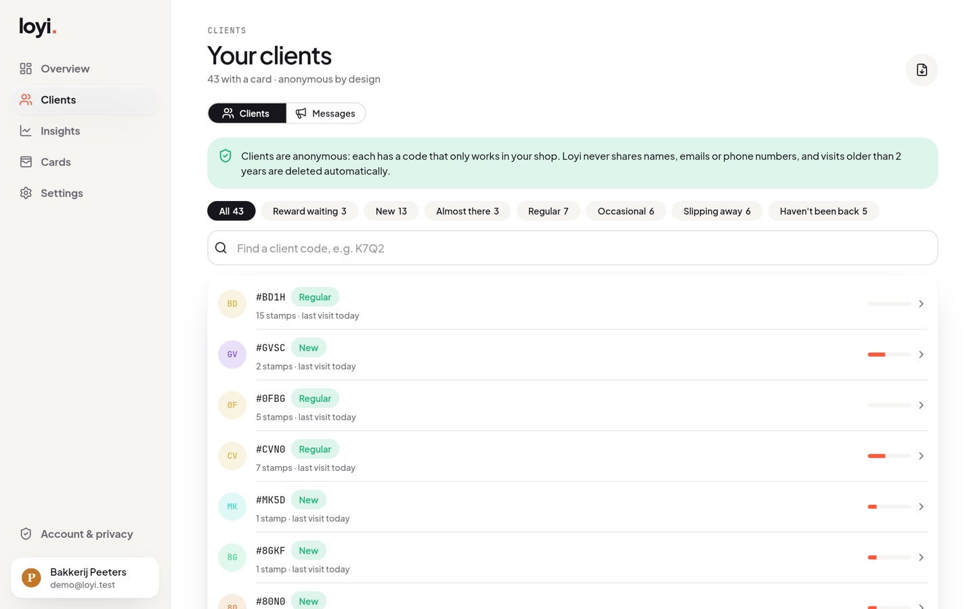Filter by Regular 7
Viewport: 975px width, 609px height.
(x=548, y=211)
